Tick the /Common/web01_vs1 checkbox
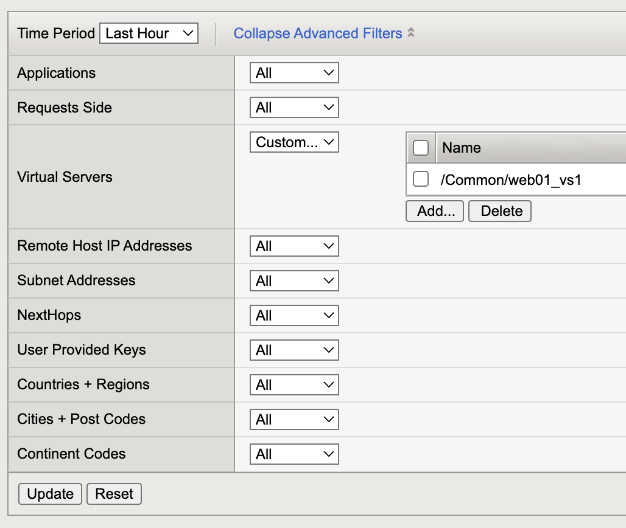The image size is (626, 528). click(421, 179)
